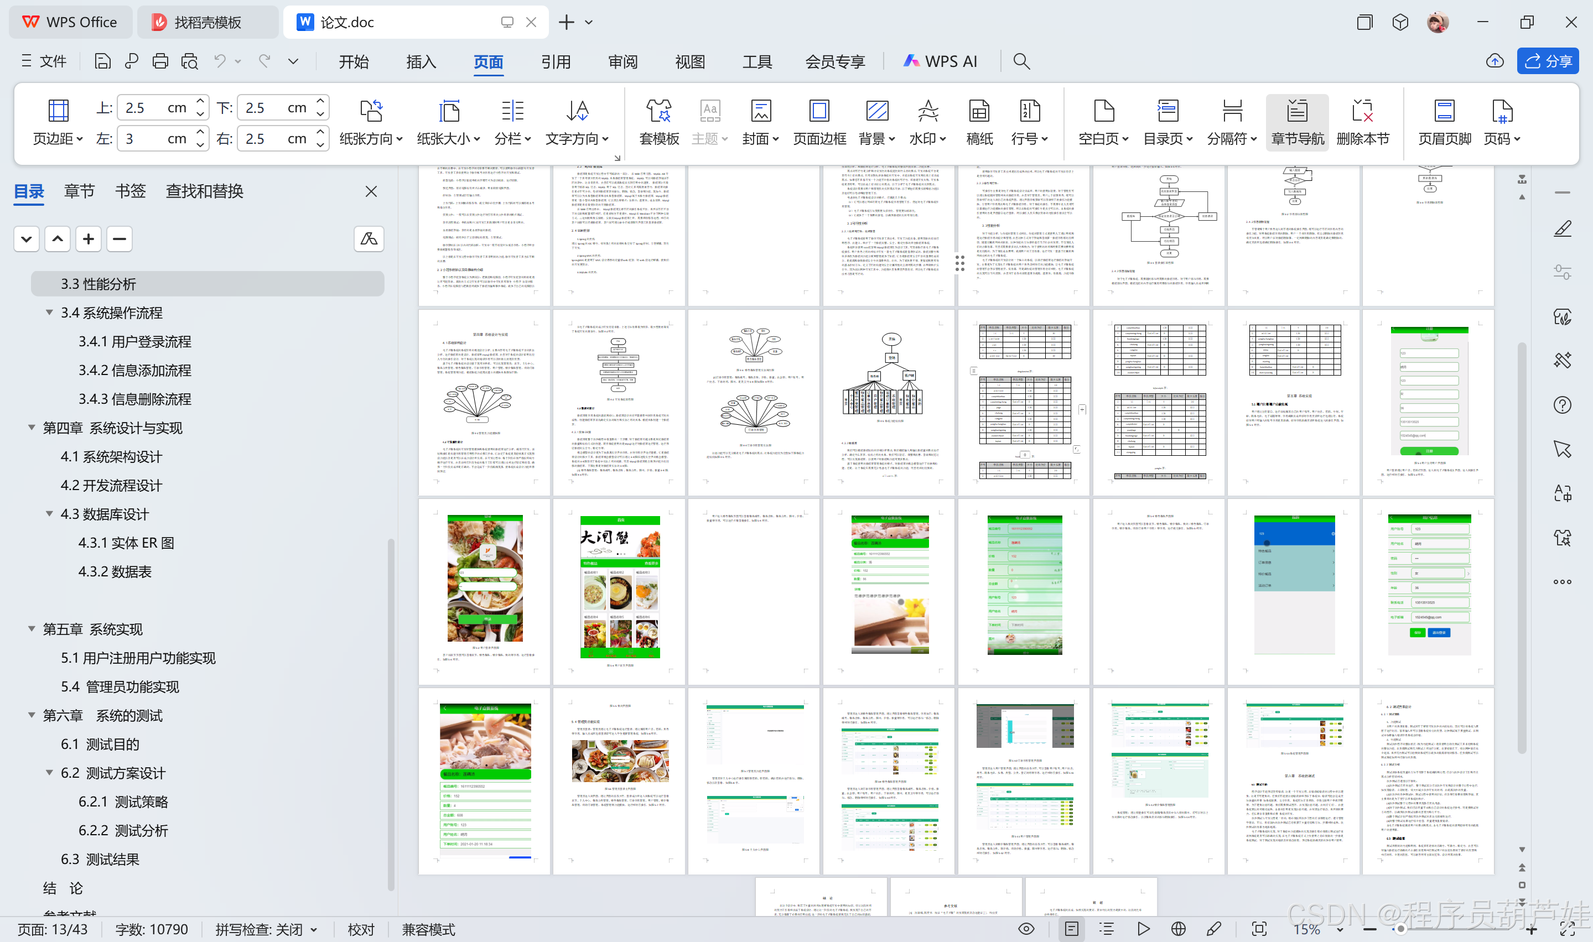Click the cloud upload icon

[x=1495, y=61]
